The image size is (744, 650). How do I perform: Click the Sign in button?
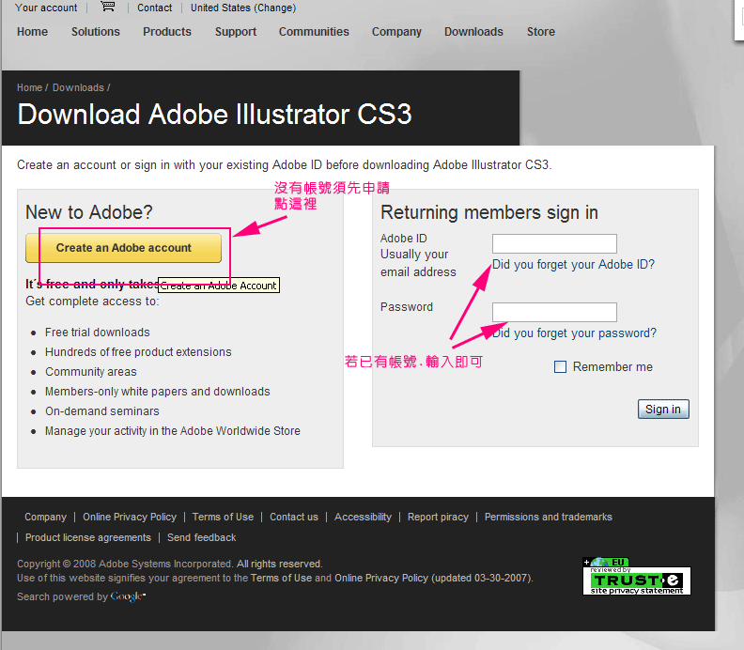point(663,409)
